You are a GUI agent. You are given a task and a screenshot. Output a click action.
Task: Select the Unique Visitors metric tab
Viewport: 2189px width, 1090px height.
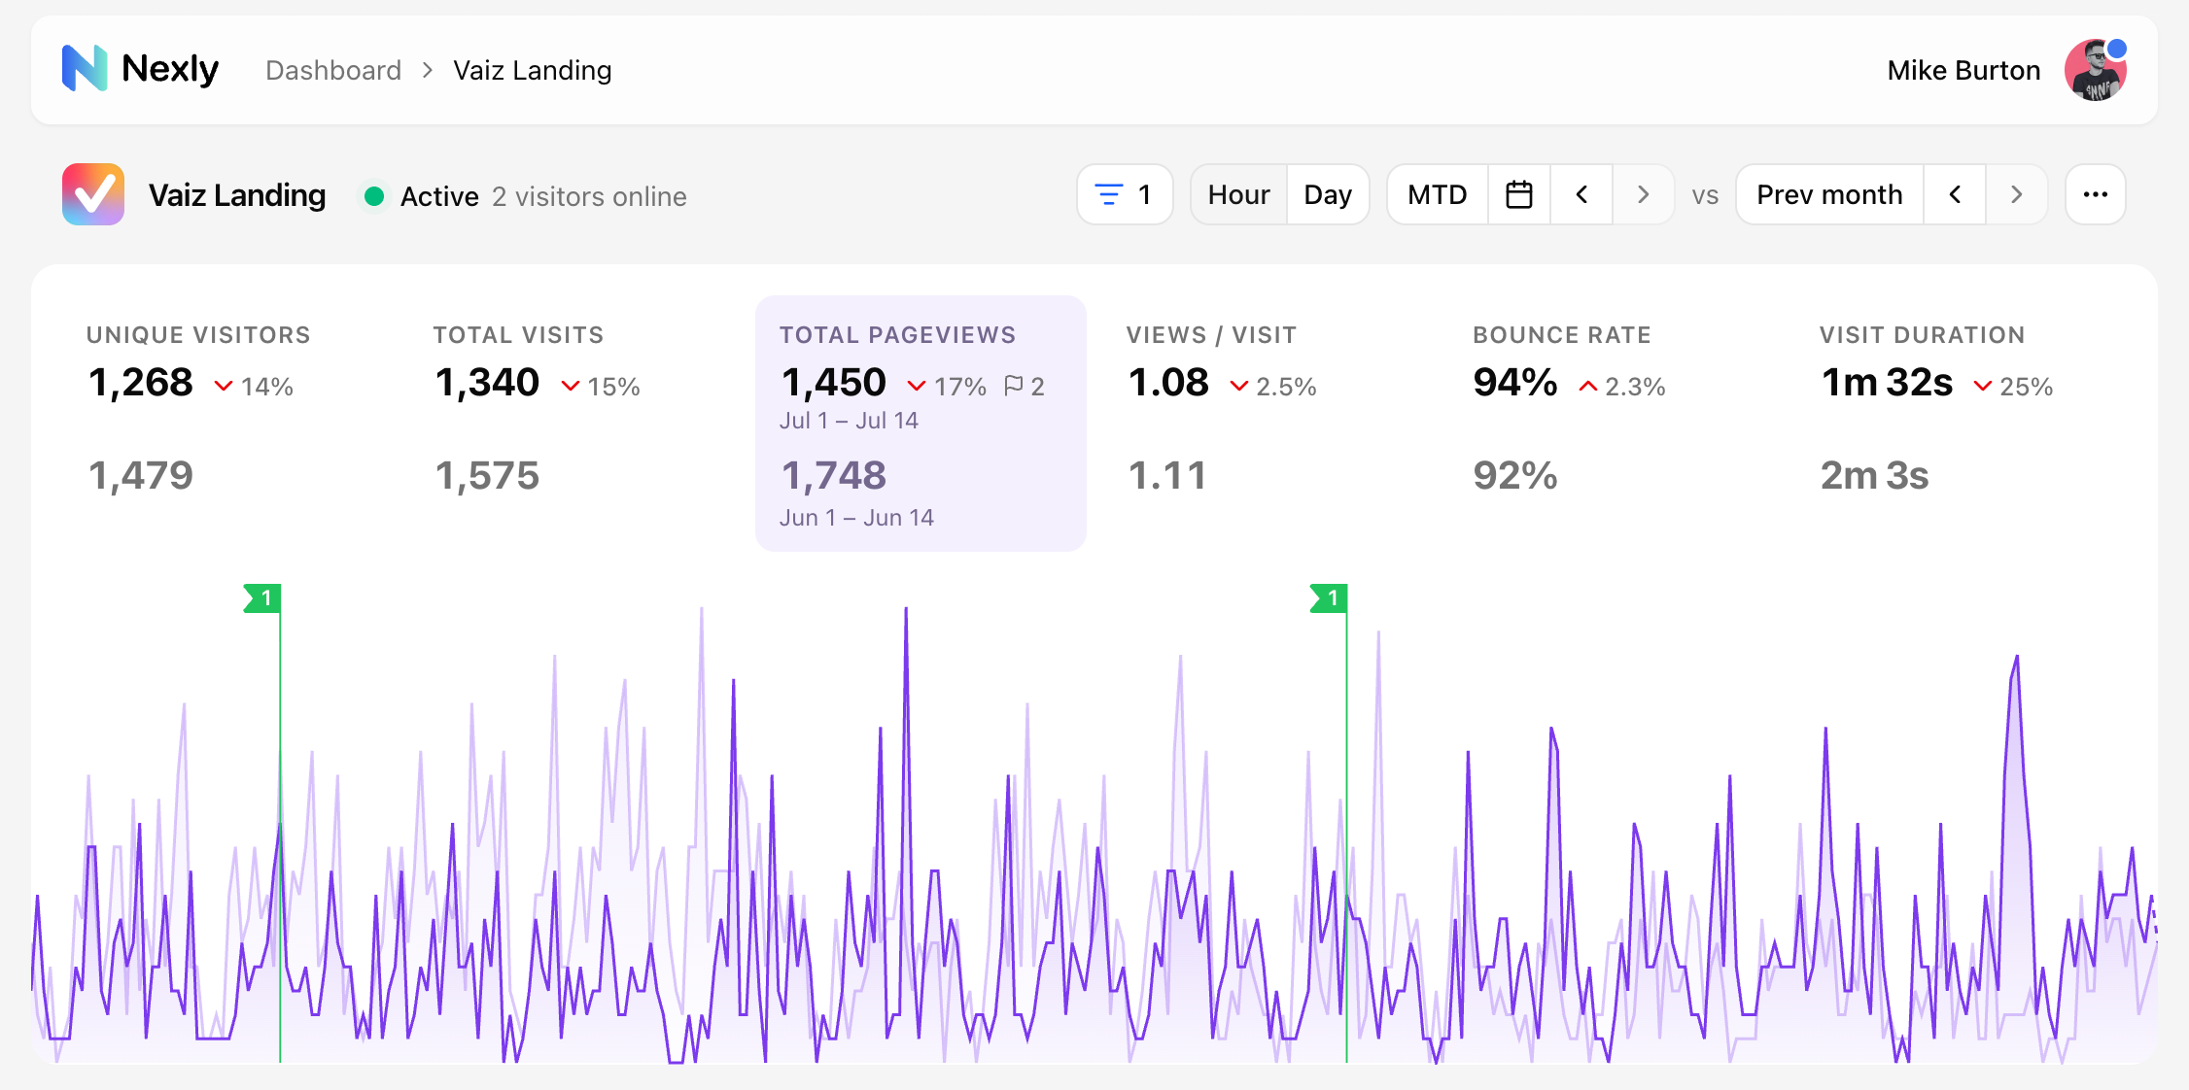point(227,424)
